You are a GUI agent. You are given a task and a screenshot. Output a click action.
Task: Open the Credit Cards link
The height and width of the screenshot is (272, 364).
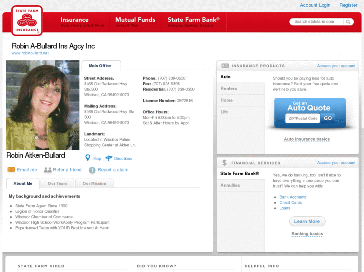tap(290, 203)
